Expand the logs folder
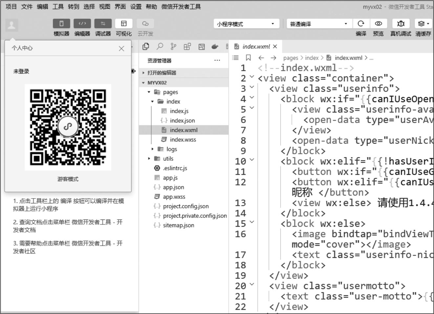The image size is (434, 314). click(152, 149)
